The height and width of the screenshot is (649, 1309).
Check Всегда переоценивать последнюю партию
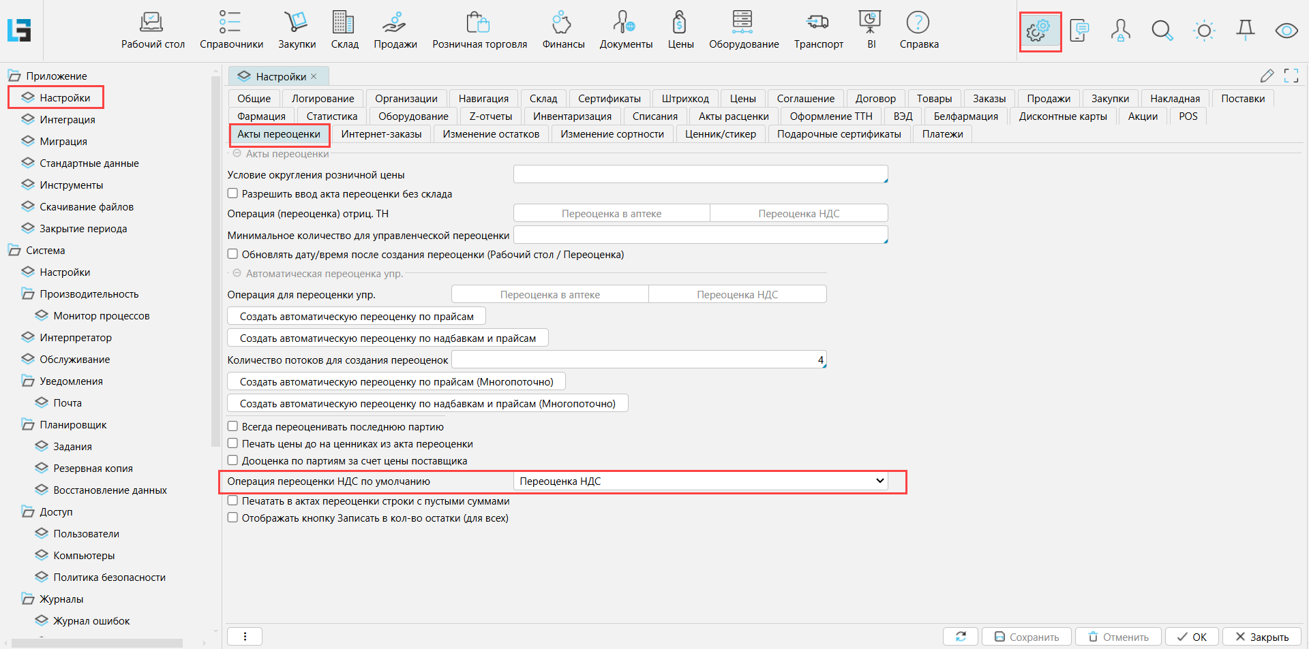coord(233,427)
